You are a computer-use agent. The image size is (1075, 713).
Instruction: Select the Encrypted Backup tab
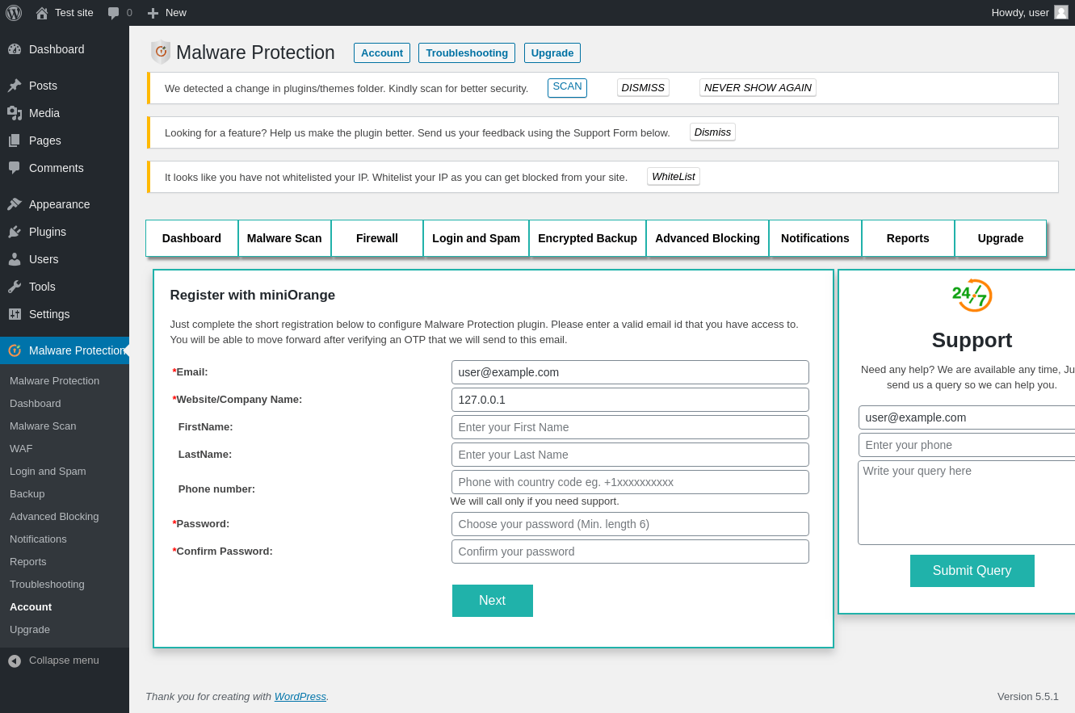587,238
